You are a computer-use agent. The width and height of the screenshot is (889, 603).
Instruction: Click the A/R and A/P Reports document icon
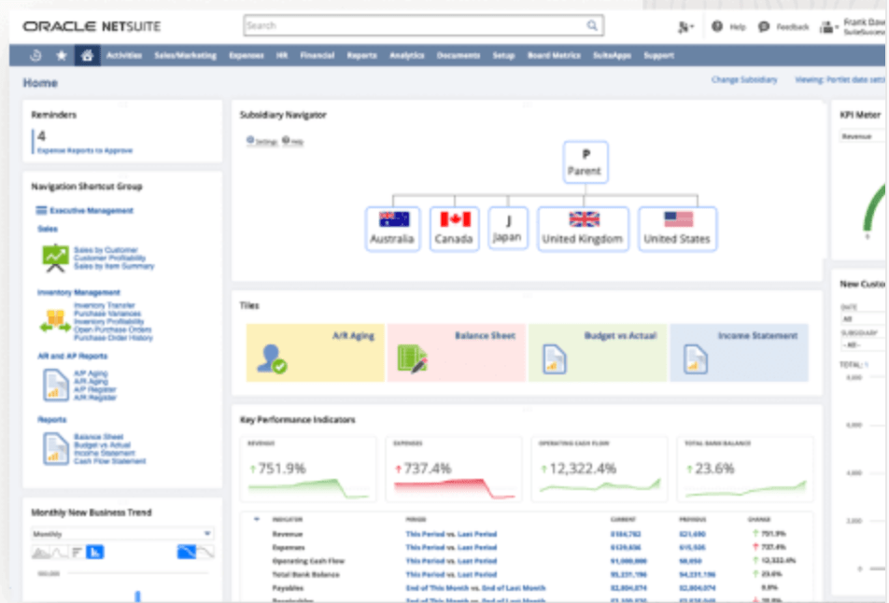click(x=56, y=385)
